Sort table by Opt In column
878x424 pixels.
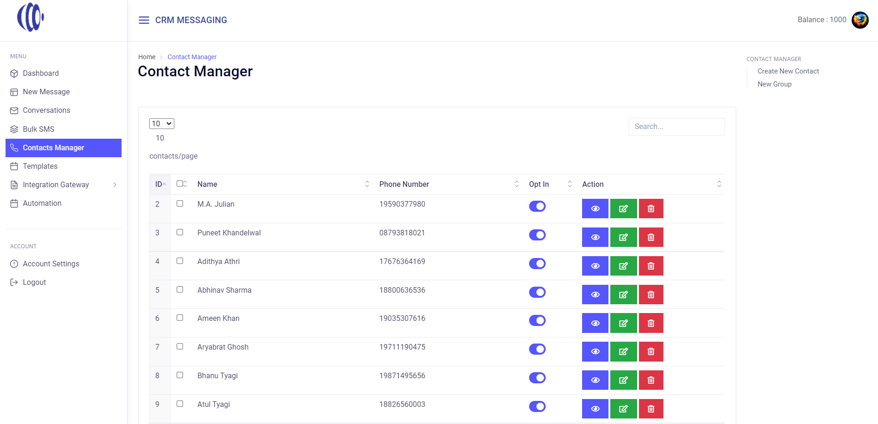click(550, 184)
